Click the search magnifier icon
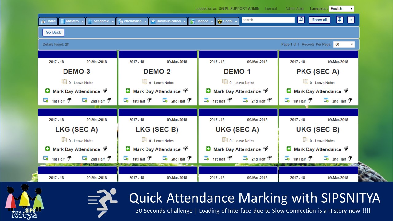This screenshot has height=221, width=393. pos(301,20)
